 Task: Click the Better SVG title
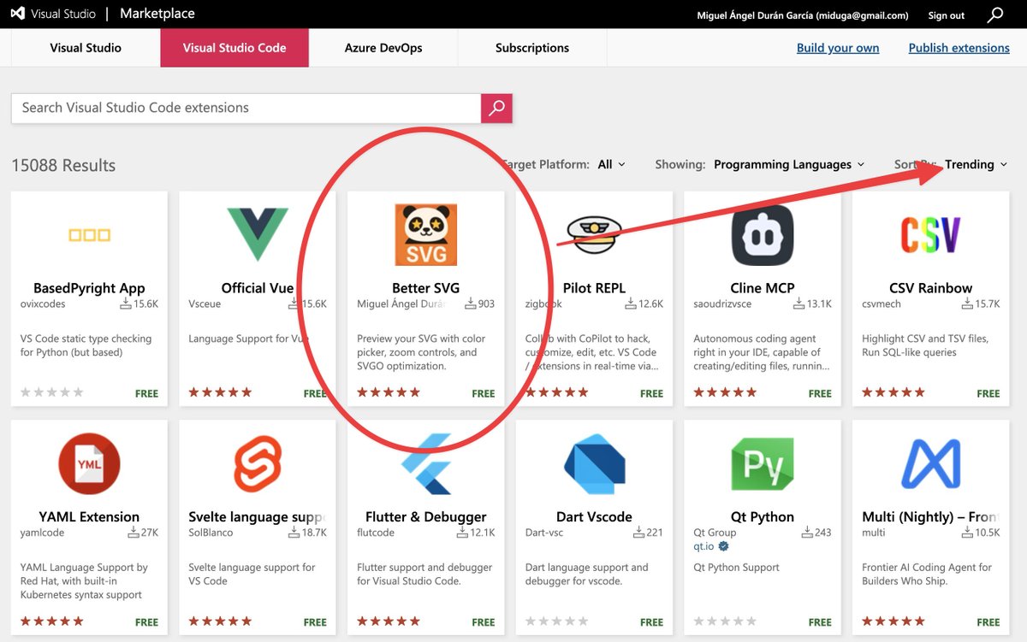coord(426,288)
